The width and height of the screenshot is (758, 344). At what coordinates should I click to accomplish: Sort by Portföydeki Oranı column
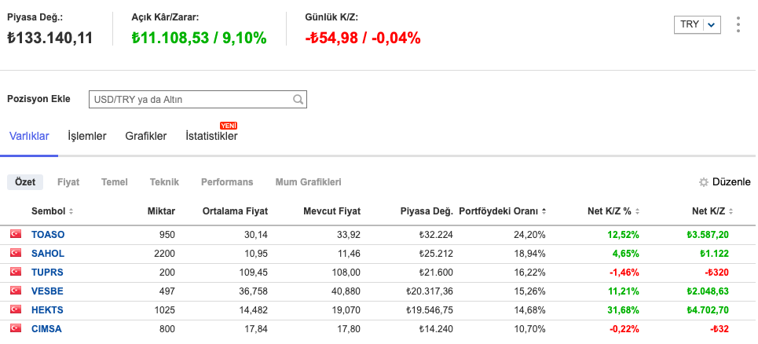(544, 211)
